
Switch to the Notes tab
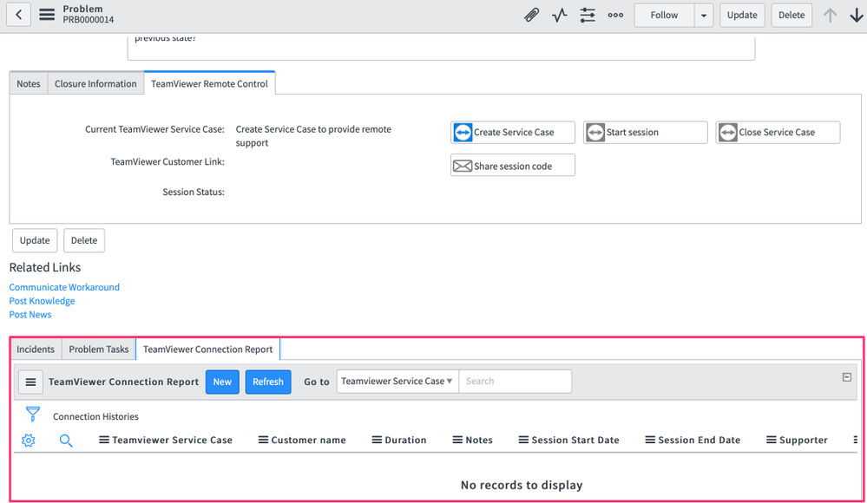click(x=28, y=83)
